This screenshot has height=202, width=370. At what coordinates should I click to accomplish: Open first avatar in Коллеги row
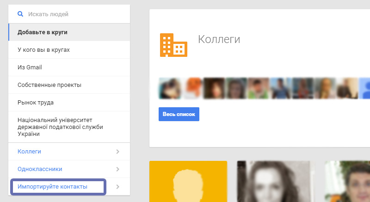tap(170, 88)
